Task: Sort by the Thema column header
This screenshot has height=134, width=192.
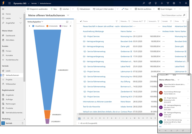Action: [x=85, y=21]
